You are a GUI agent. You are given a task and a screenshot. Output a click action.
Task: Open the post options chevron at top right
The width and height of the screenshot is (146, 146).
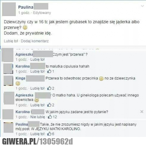pyautogui.click(x=142, y=6)
